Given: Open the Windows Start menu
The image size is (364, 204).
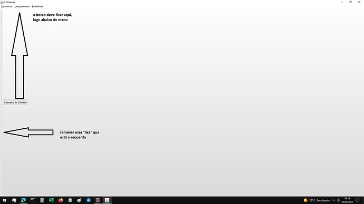Looking at the screenshot, I should pos(4,200).
